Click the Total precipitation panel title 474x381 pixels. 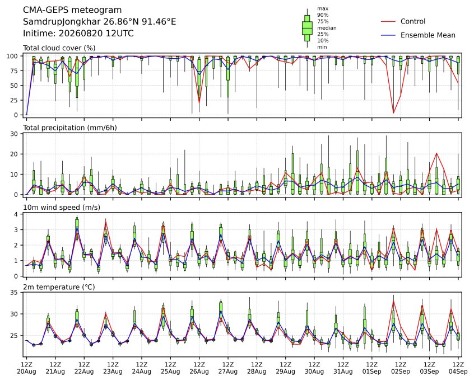(x=70, y=128)
